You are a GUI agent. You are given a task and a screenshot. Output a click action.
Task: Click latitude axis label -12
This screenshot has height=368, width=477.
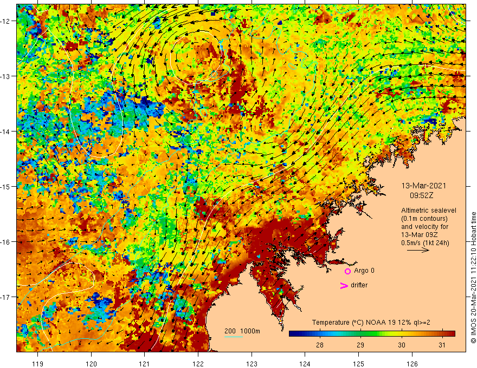5,21
